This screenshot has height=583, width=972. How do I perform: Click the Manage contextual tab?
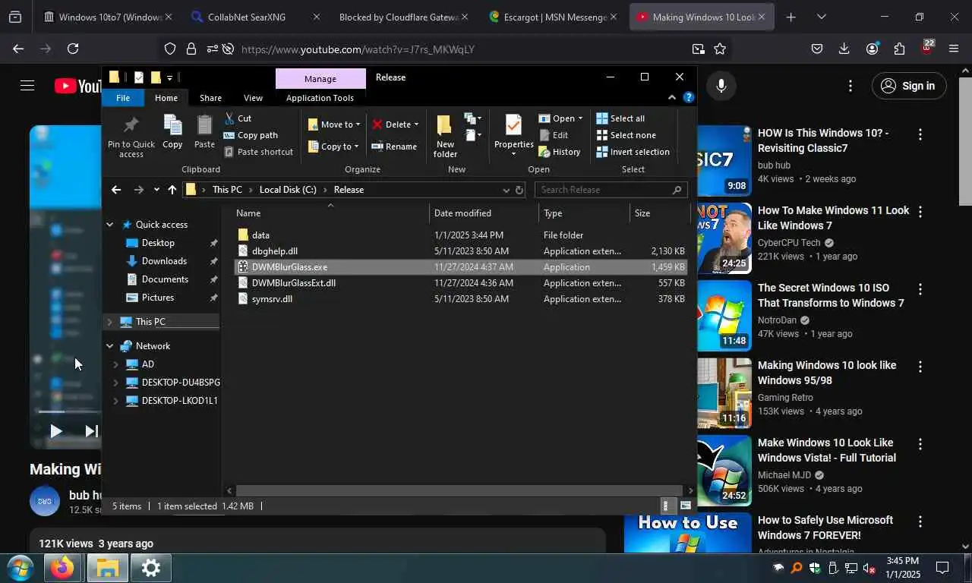320,79
